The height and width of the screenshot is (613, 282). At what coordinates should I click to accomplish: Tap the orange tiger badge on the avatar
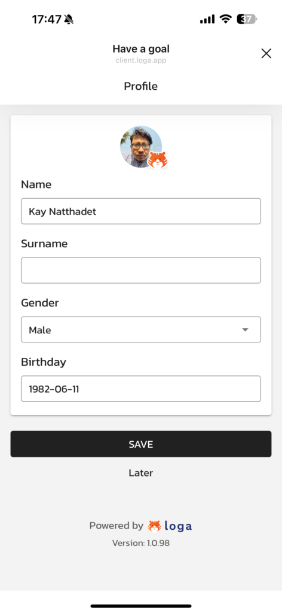(x=158, y=160)
